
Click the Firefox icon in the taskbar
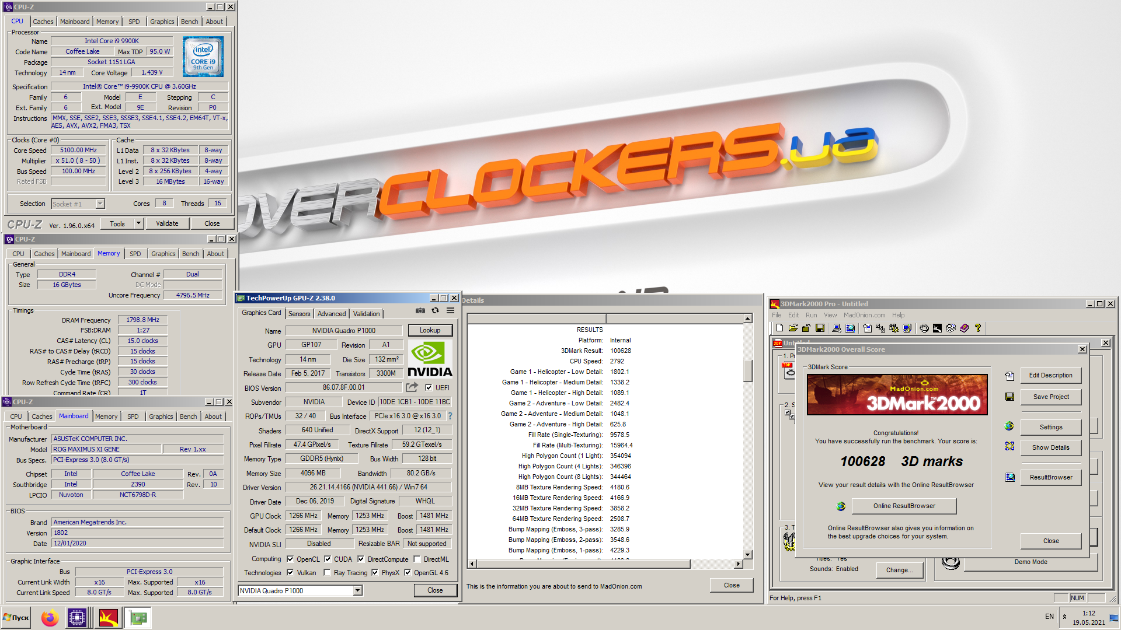pyautogui.click(x=50, y=618)
